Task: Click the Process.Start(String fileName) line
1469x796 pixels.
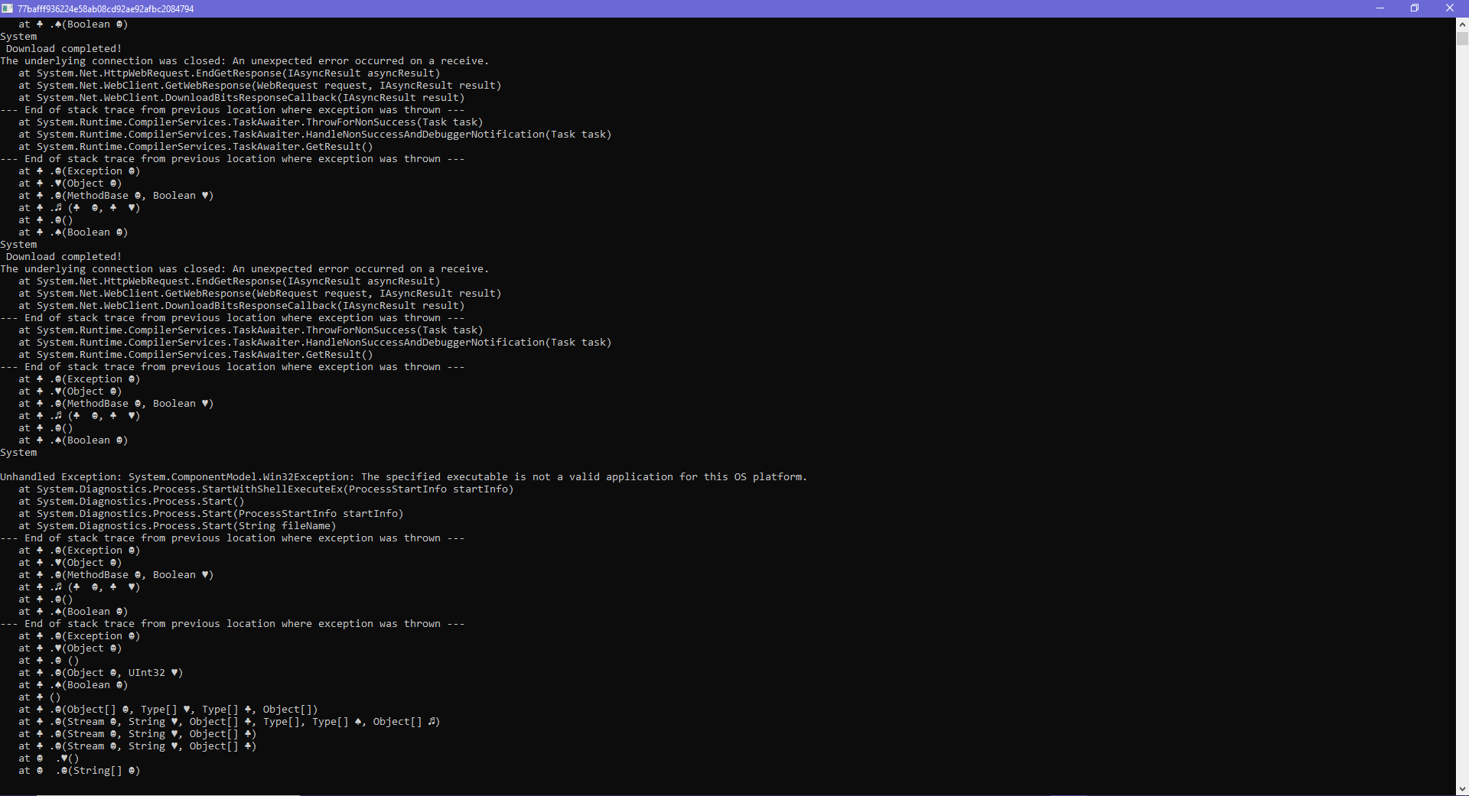Action: [178, 526]
